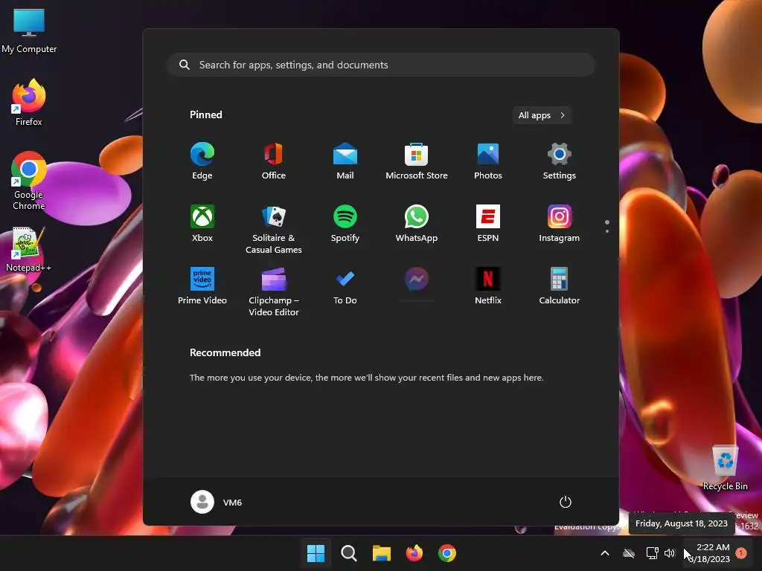Screen dimensions: 762x571
Task: Select My Computer desktop icon
Action: (29, 30)
